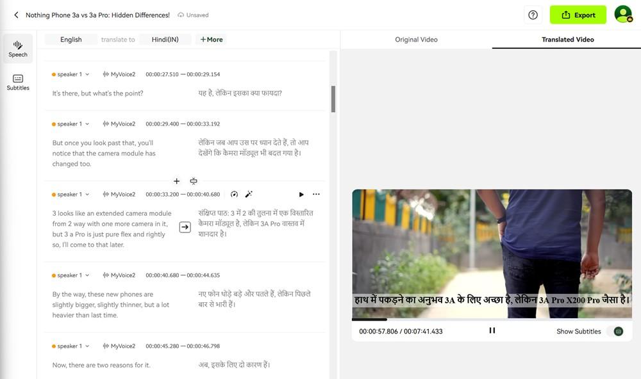
Task: Click the +More languages button
Action: point(212,40)
